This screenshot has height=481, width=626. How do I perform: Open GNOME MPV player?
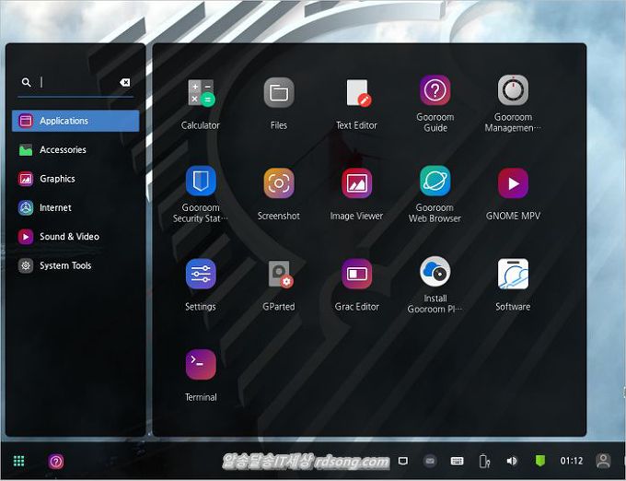tap(513, 184)
